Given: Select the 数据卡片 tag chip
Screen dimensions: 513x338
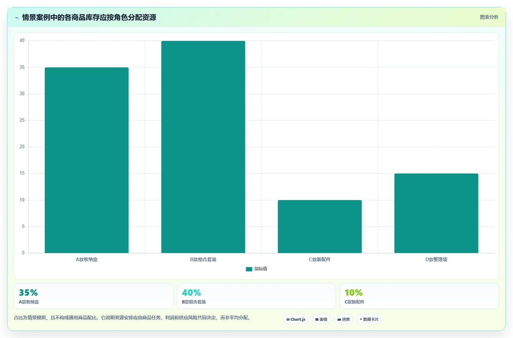Looking at the screenshot, I should [369, 319].
